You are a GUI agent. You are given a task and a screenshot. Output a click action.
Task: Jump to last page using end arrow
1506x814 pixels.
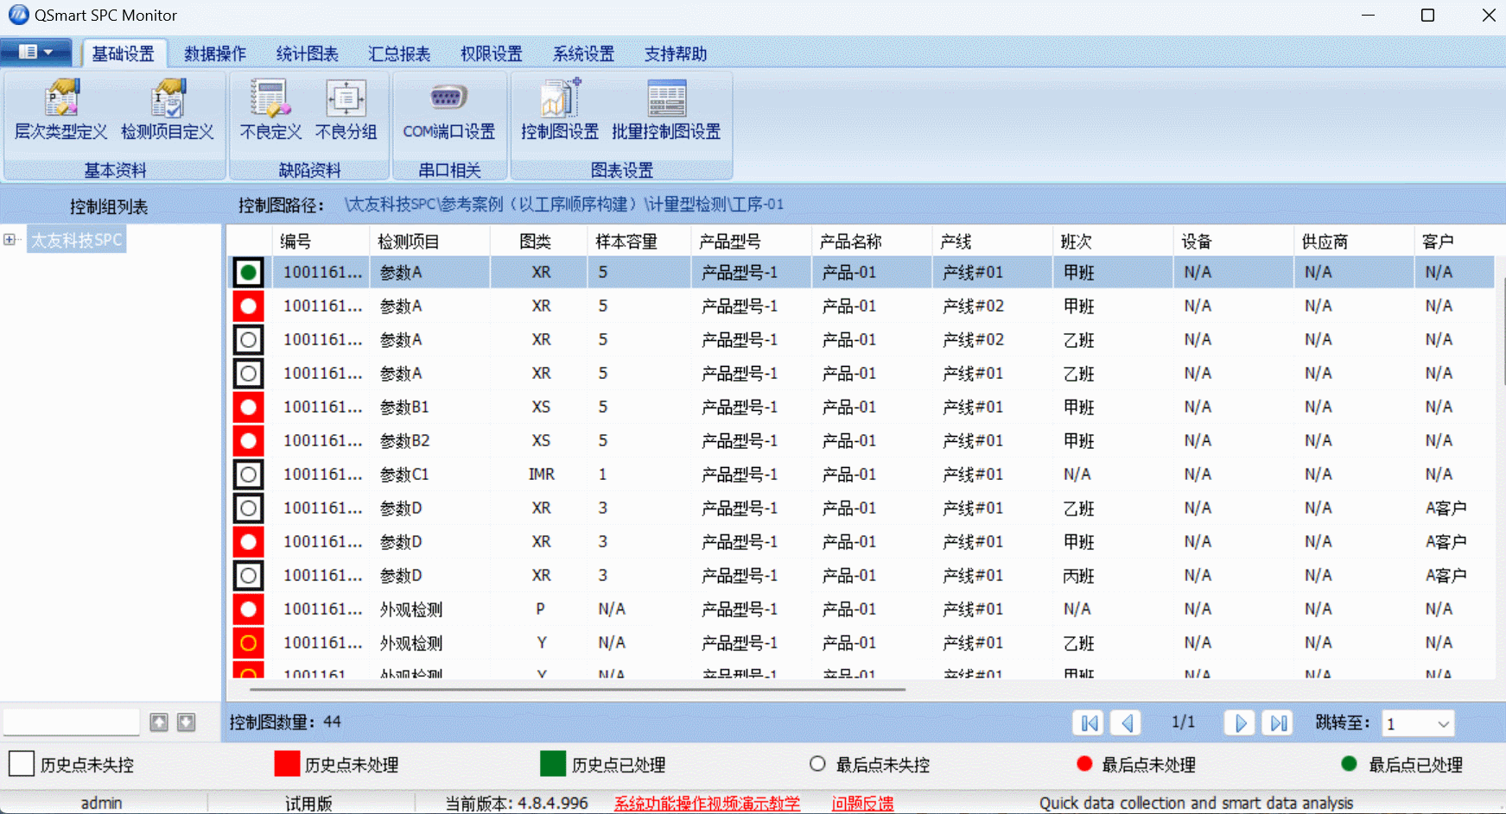pos(1279,723)
